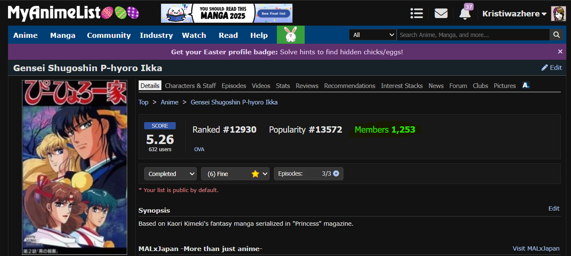Image resolution: width=571 pixels, height=256 pixels.
Task: Increment episodes with the plus icon
Action: pyautogui.click(x=336, y=173)
